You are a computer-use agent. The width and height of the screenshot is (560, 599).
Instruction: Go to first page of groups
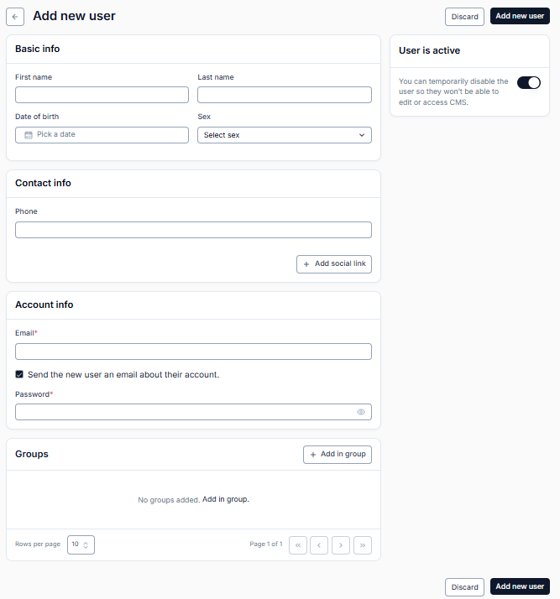point(298,545)
